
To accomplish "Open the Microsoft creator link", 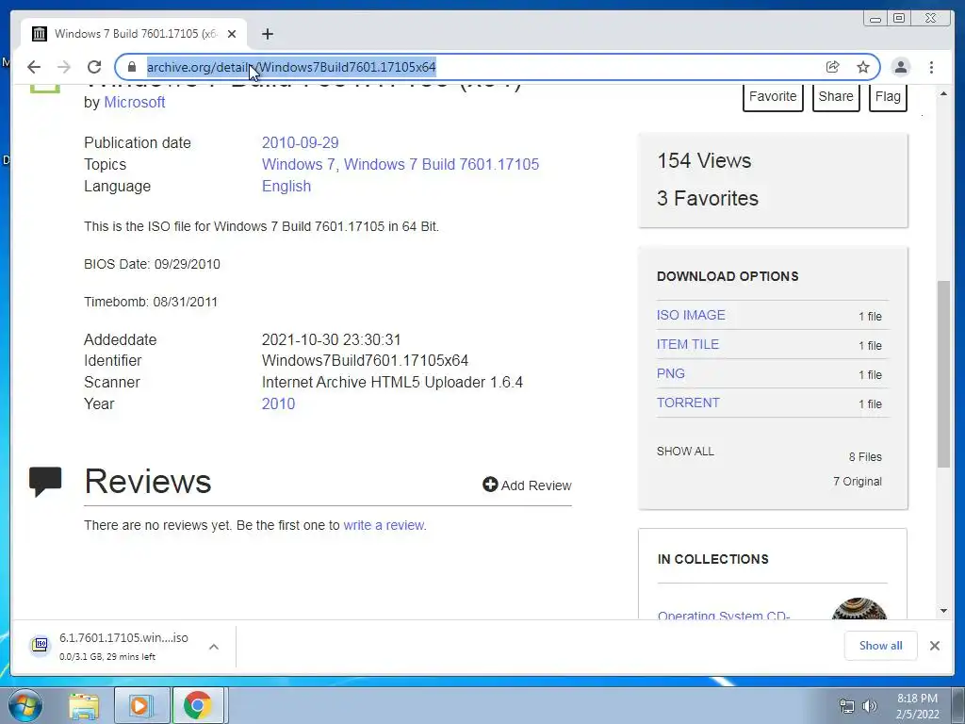I will [134, 102].
